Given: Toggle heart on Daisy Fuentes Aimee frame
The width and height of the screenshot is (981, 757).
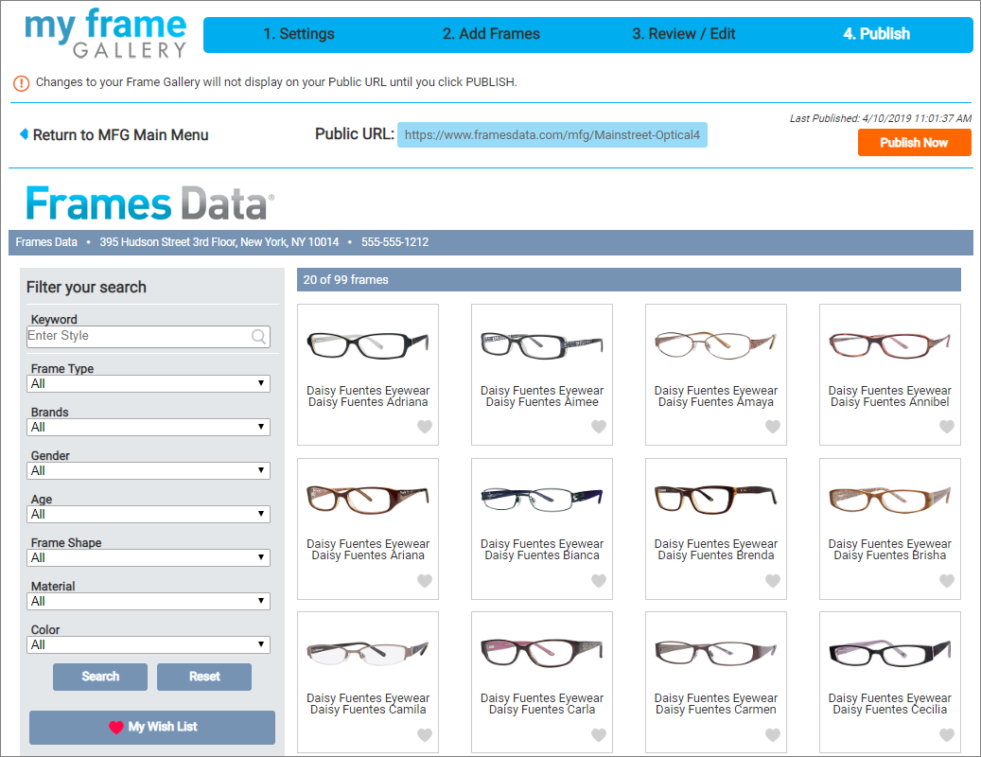Looking at the screenshot, I should point(599,427).
